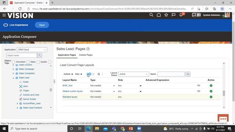Open the Favorites star icon

pos(166,15)
